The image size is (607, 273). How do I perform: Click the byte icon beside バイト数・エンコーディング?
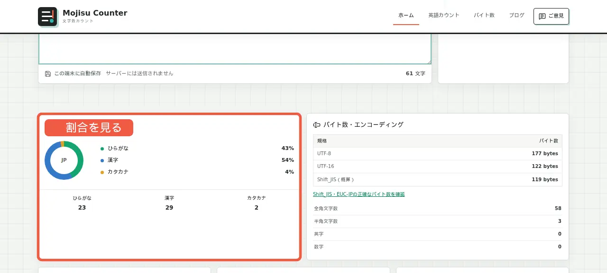[317, 125]
